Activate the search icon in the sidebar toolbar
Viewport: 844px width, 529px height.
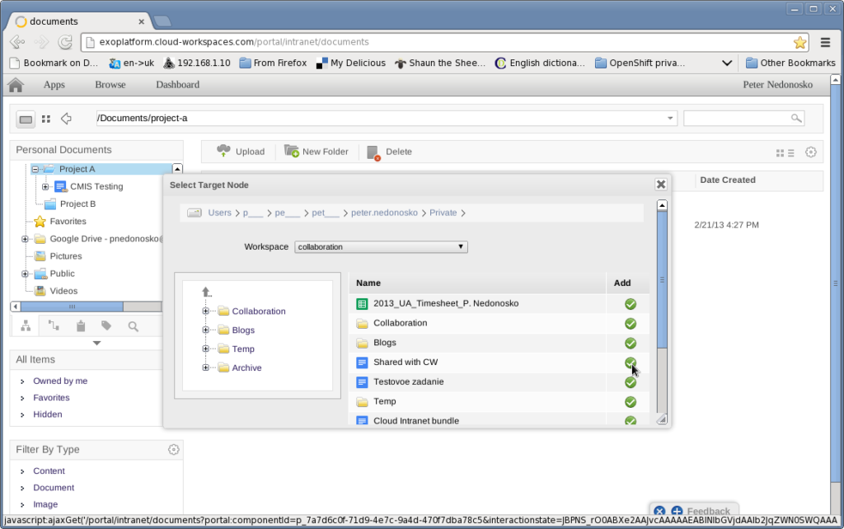click(133, 325)
